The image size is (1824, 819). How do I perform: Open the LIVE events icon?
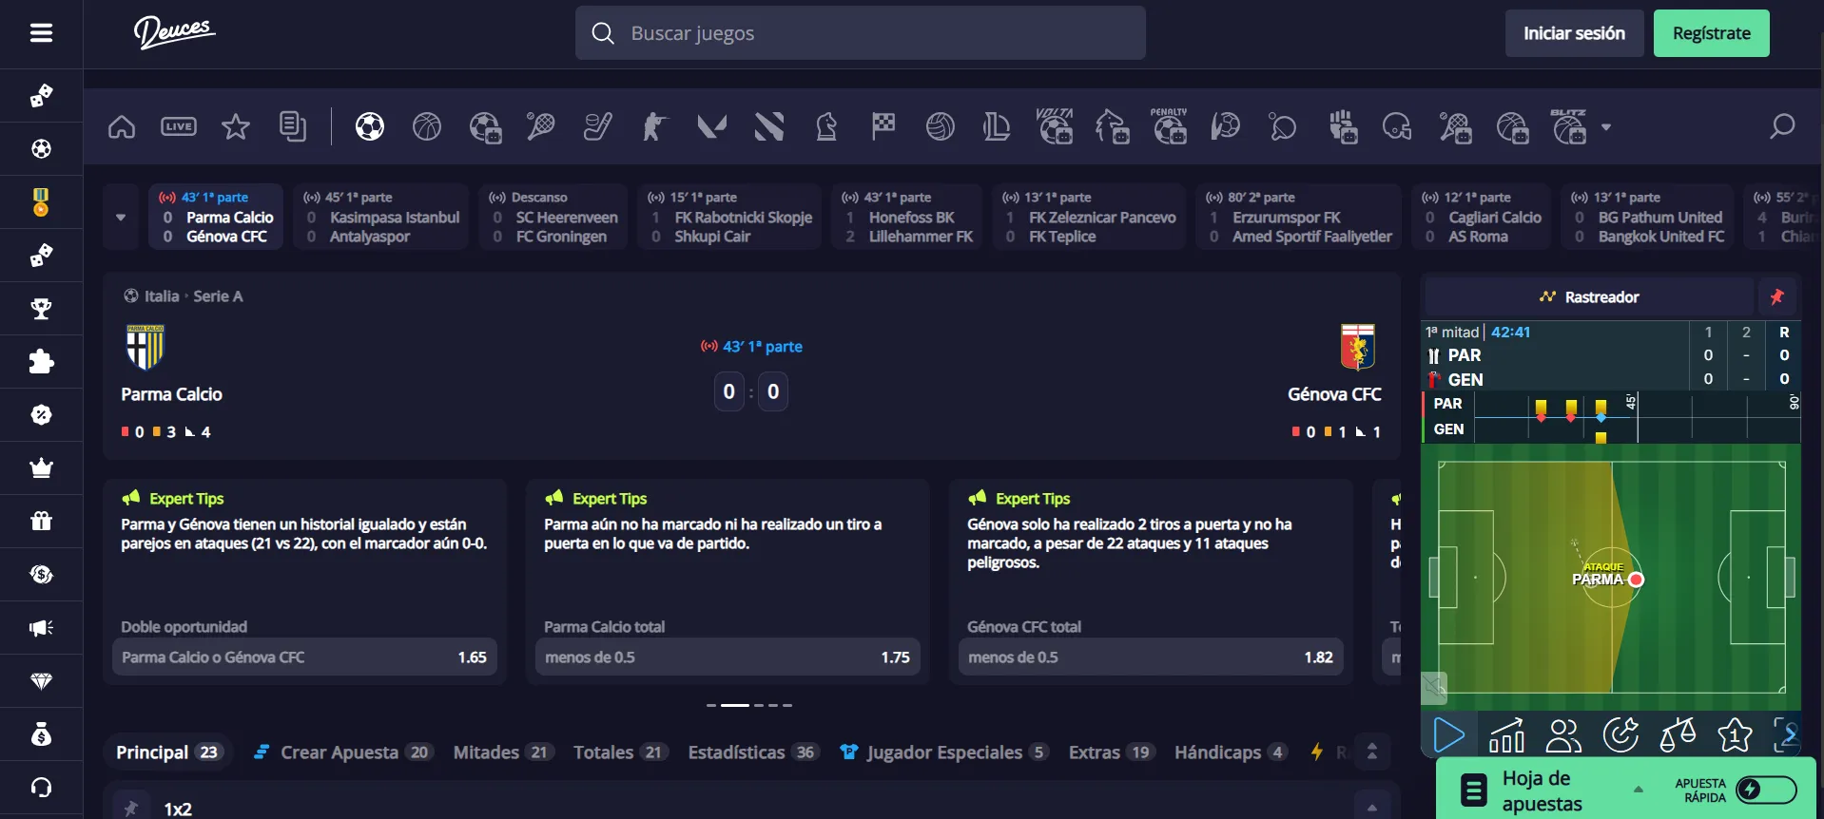pos(179,126)
